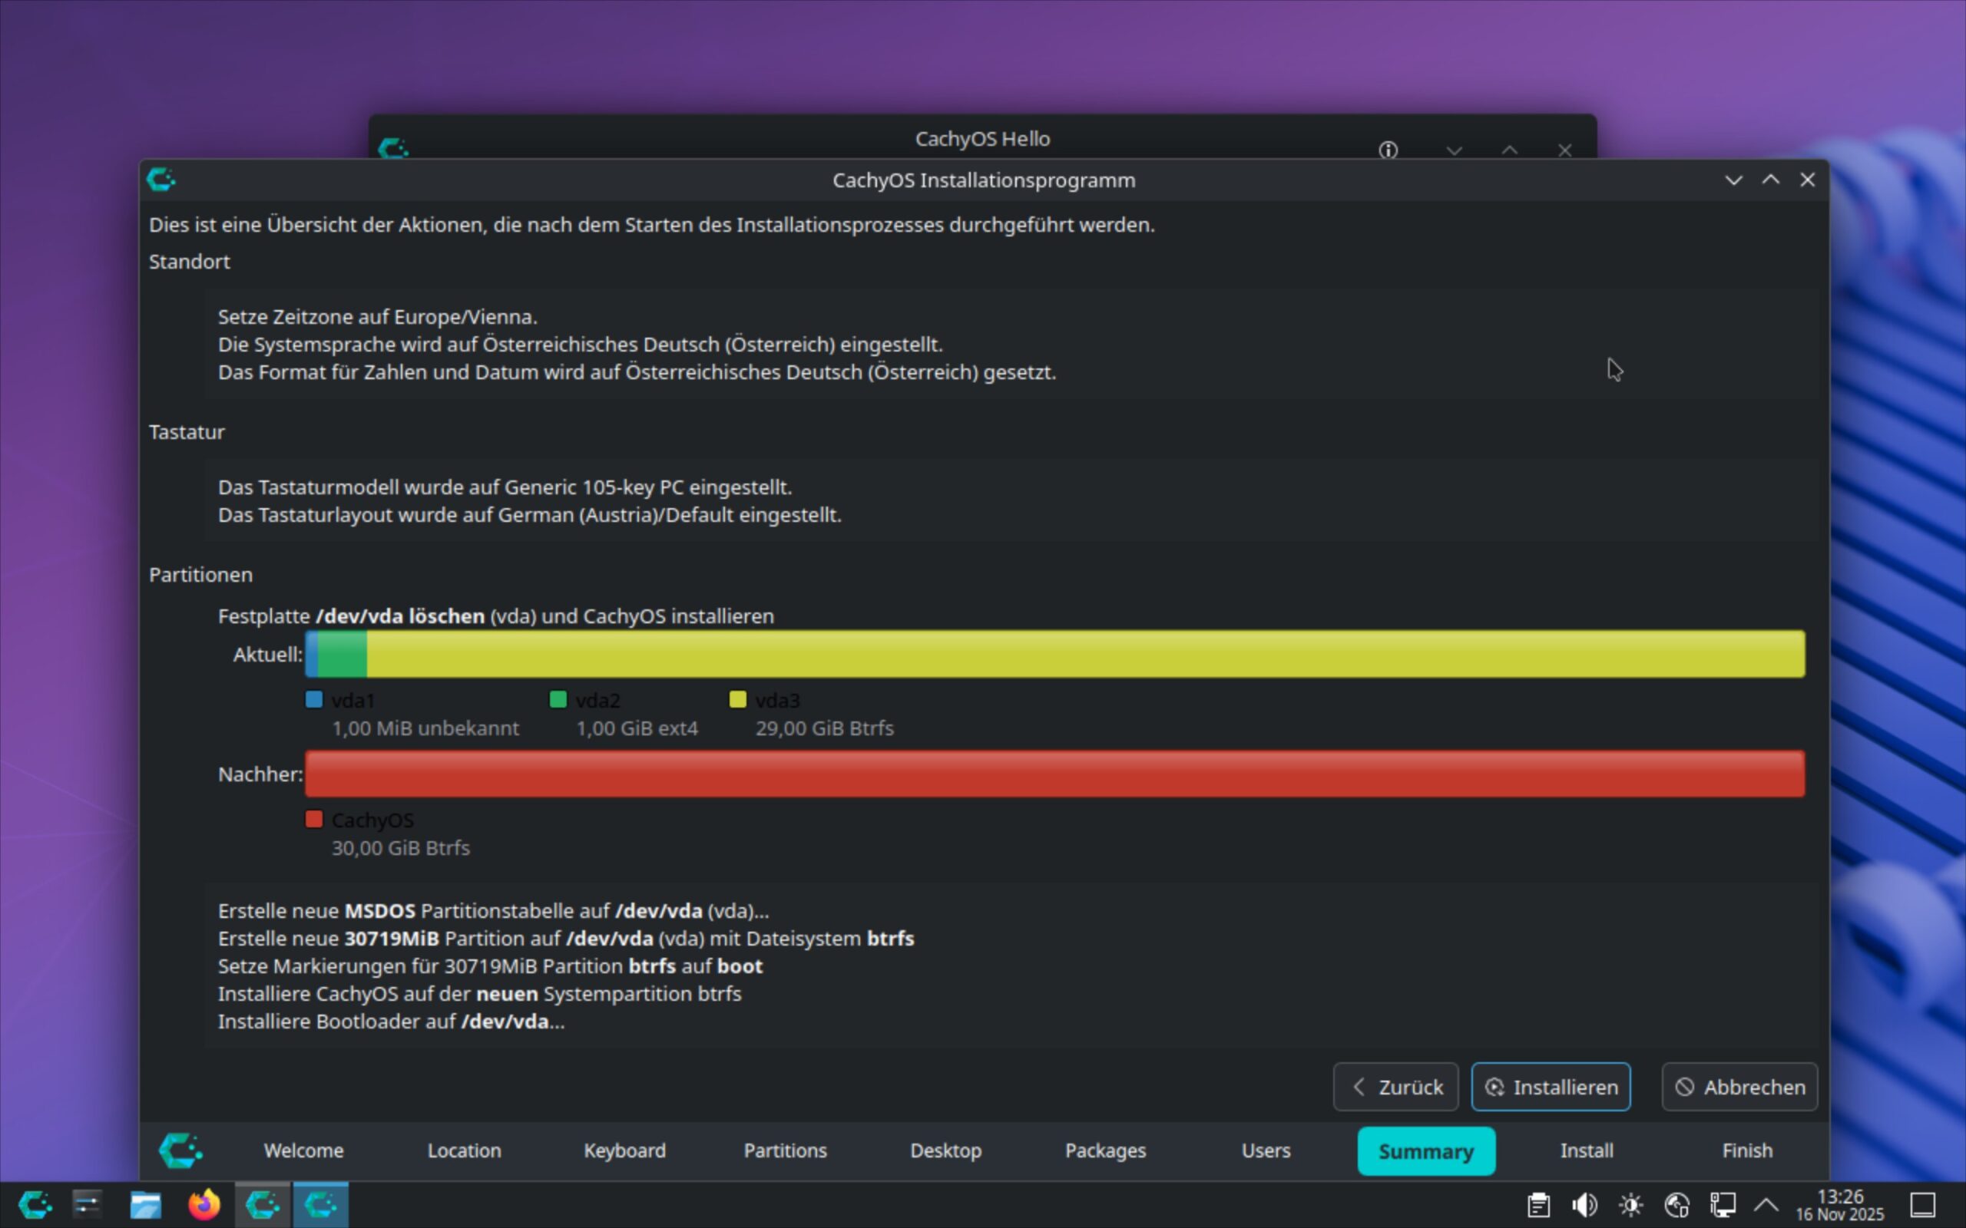This screenshot has height=1228, width=1966.
Task: Open the file manager taskbar icon
Action: pos(145,1204)
